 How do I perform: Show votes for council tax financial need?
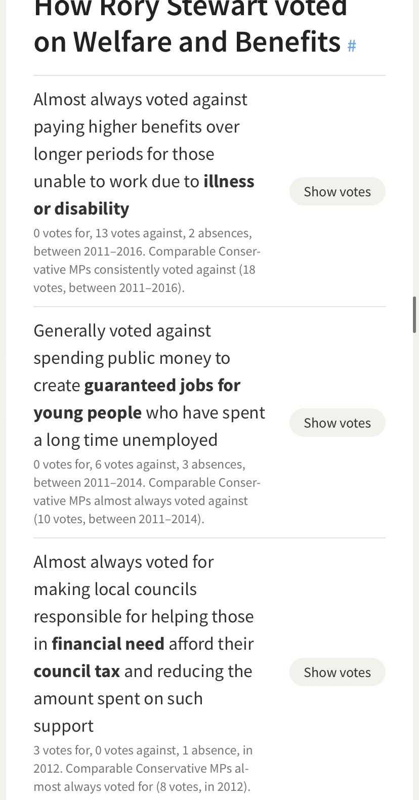click(337, 672)
